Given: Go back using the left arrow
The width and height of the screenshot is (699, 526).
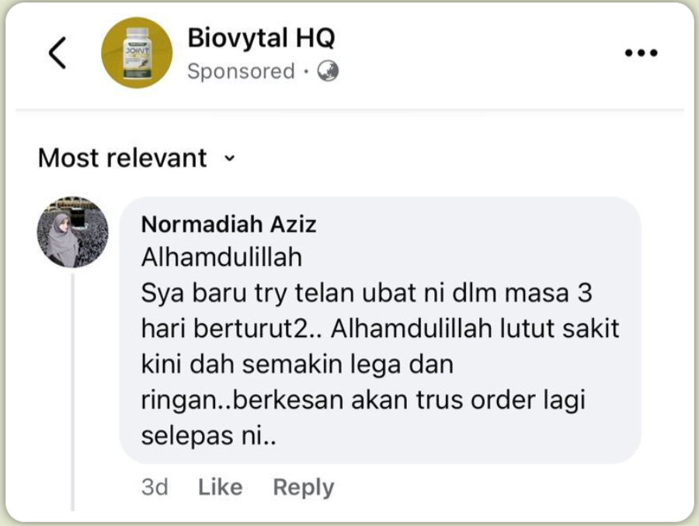Looking at the screenshot, I should coord(57,53).
